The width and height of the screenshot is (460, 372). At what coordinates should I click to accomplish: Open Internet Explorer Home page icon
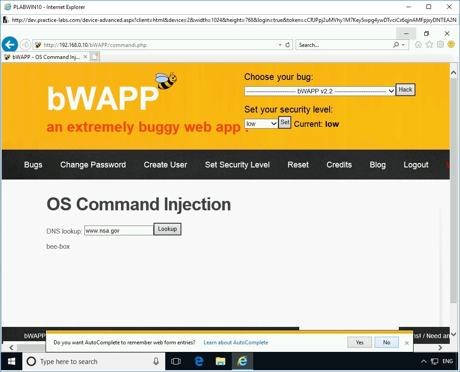click(x=418, y=44)
